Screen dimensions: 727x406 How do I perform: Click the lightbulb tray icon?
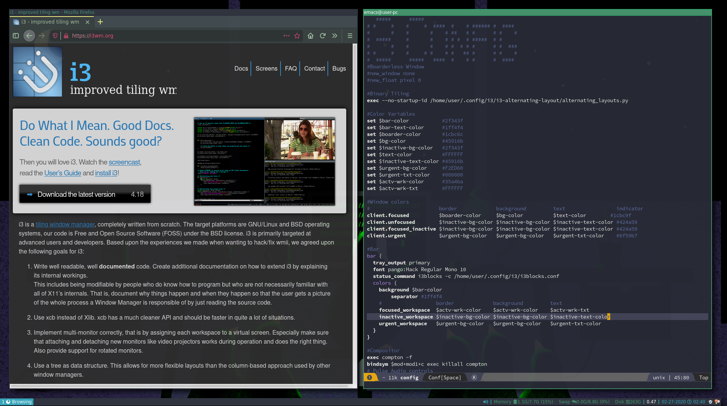(717, 401)
